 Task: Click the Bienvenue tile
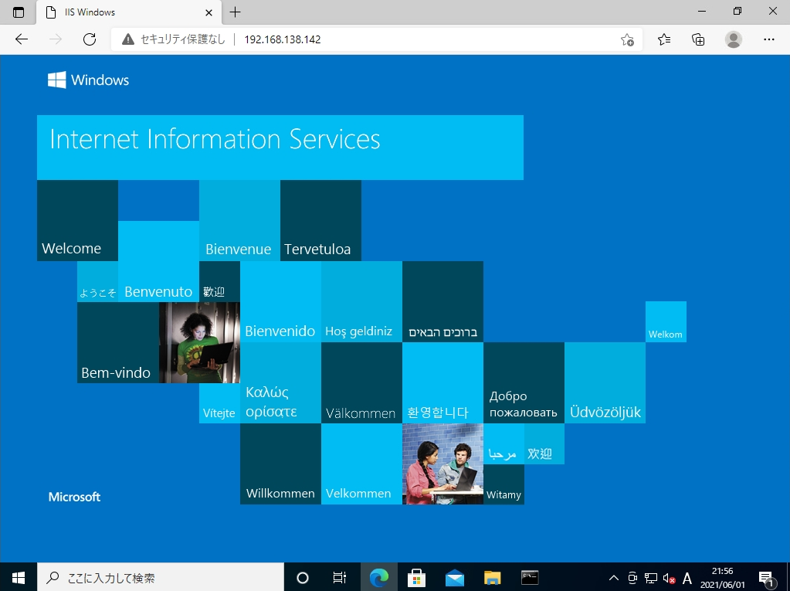240,221
